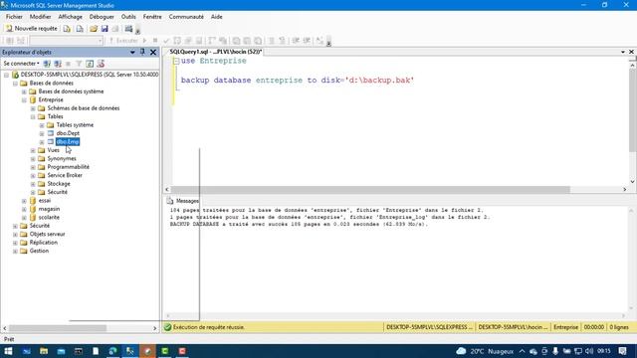The image size is (637, 358).
Task: Click the last icon in the Object Explorer toolbar
Action: pos(101,64)
